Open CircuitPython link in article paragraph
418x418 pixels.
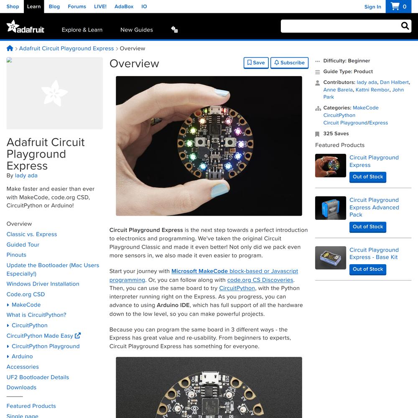tap(237, 288)
